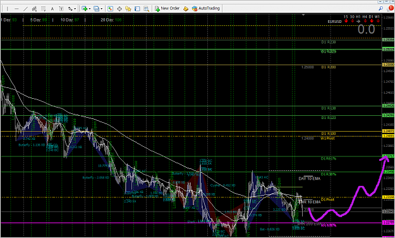Click the 'D1 Pivot' label
Viewport: 395px width, 238px height.
[x=328, y=199]
